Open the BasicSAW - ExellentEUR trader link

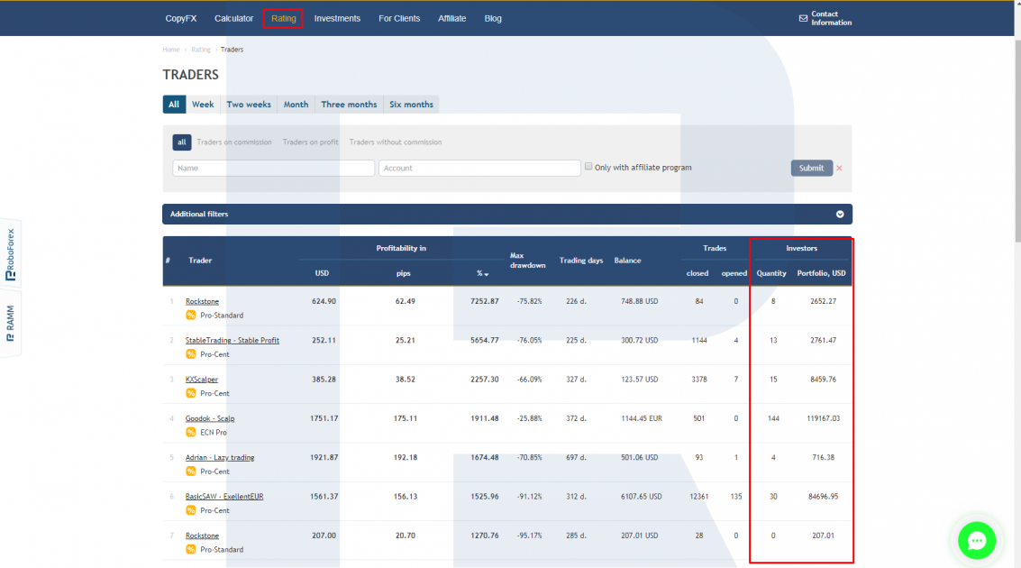coord(224,497)
